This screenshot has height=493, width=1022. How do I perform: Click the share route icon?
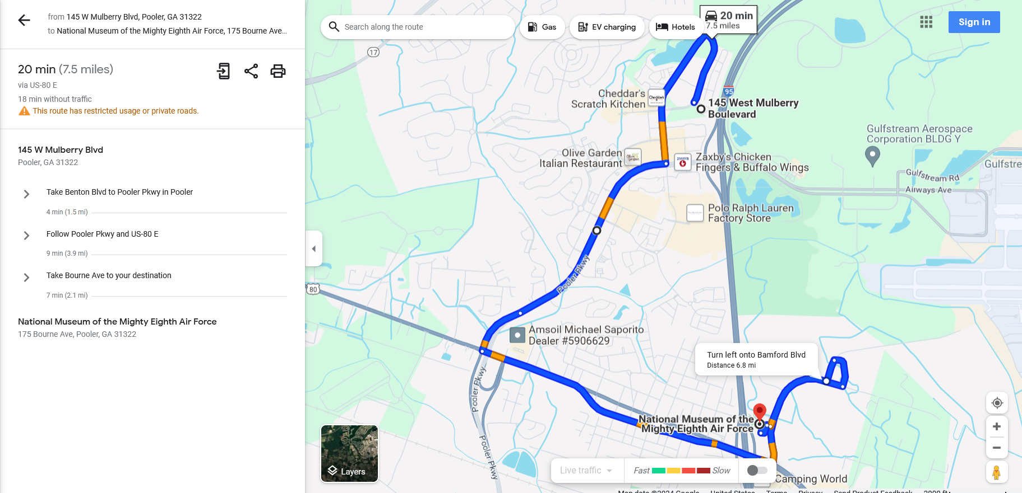coord(251,71)
